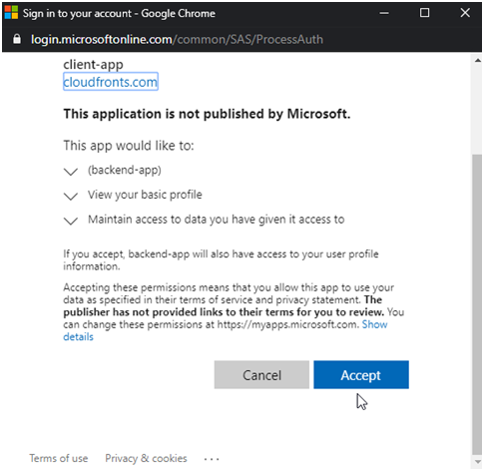
Task: Open the three-dots more options menu in footer
Action: click(x=212, y=459)
